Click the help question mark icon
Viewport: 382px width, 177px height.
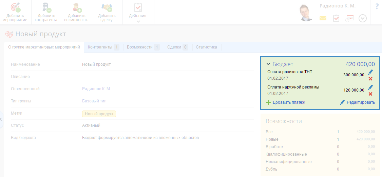point(377,6)
